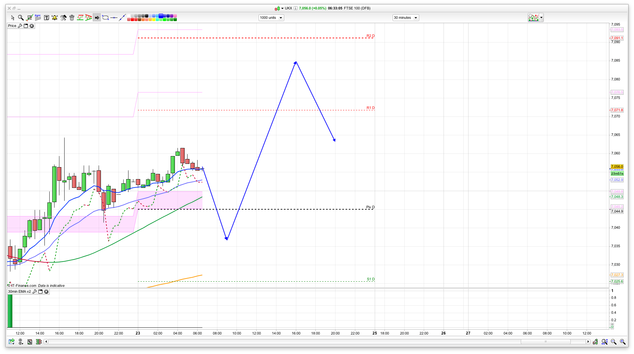This screenshot has height=354, width=634.
Task: Open the 30 minutes timeframe dropdown
Action: 405,18
